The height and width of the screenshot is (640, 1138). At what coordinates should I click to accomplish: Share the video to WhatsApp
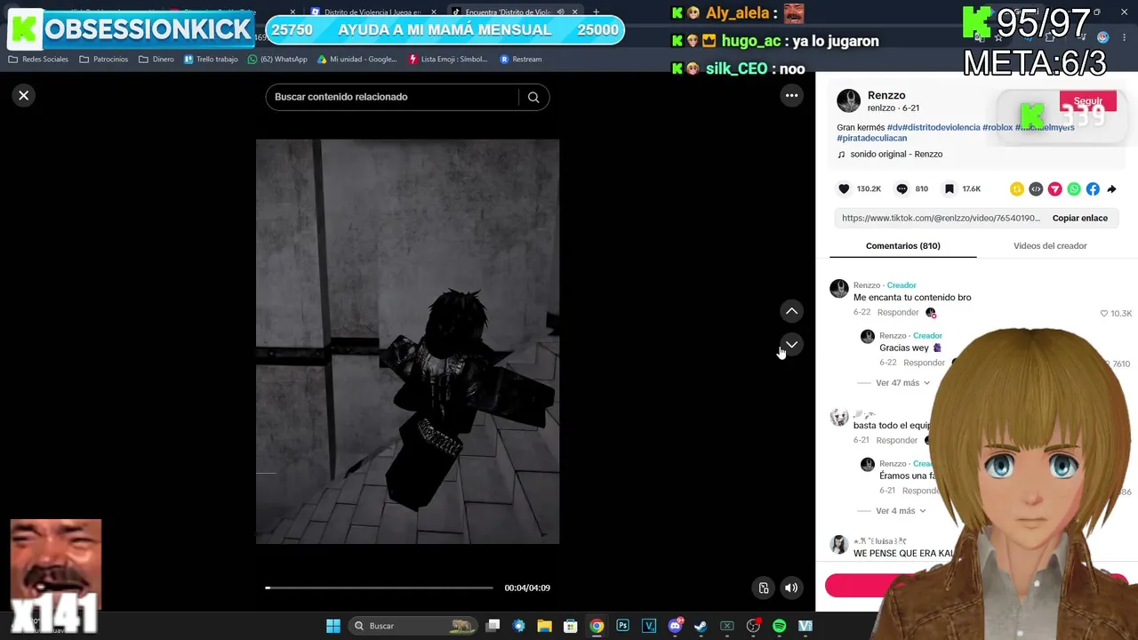click(x=1074, y=188)
